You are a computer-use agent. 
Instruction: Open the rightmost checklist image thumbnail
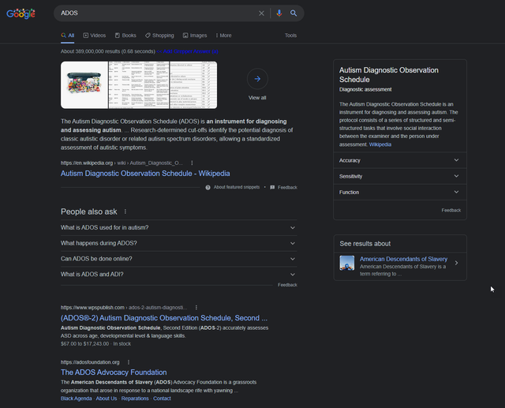tap(193, 85)
